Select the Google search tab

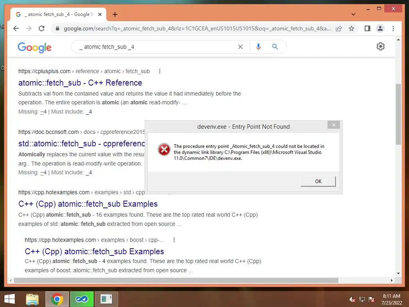[58, 14]
